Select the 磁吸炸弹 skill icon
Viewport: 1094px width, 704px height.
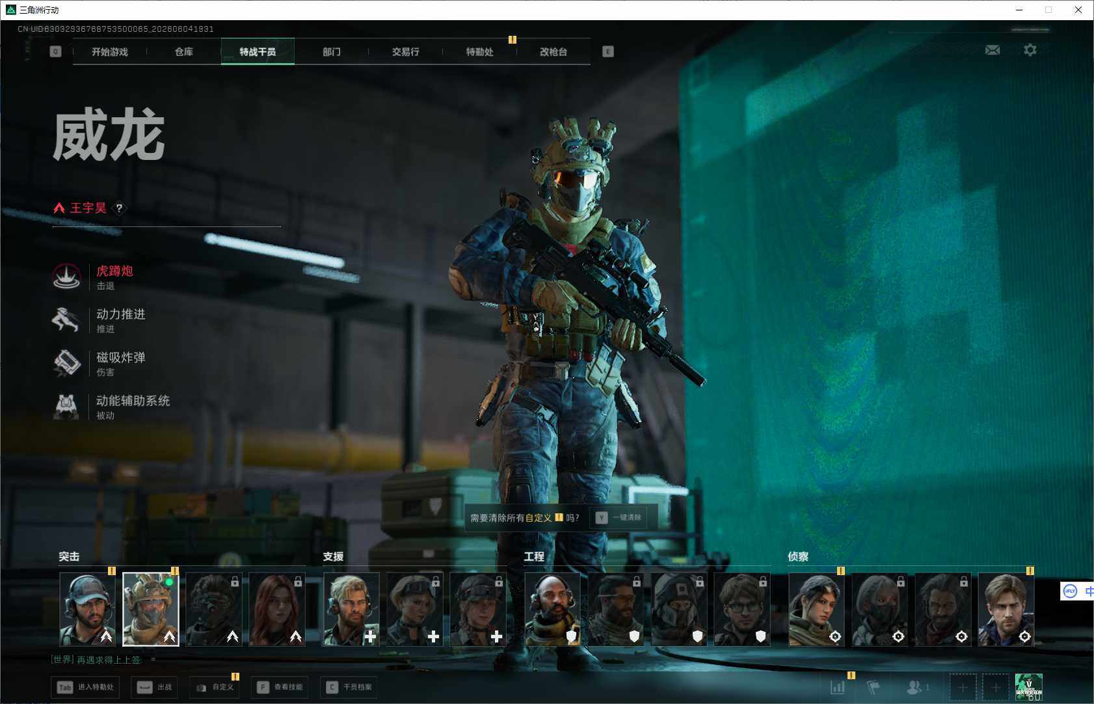pos(66,363)
